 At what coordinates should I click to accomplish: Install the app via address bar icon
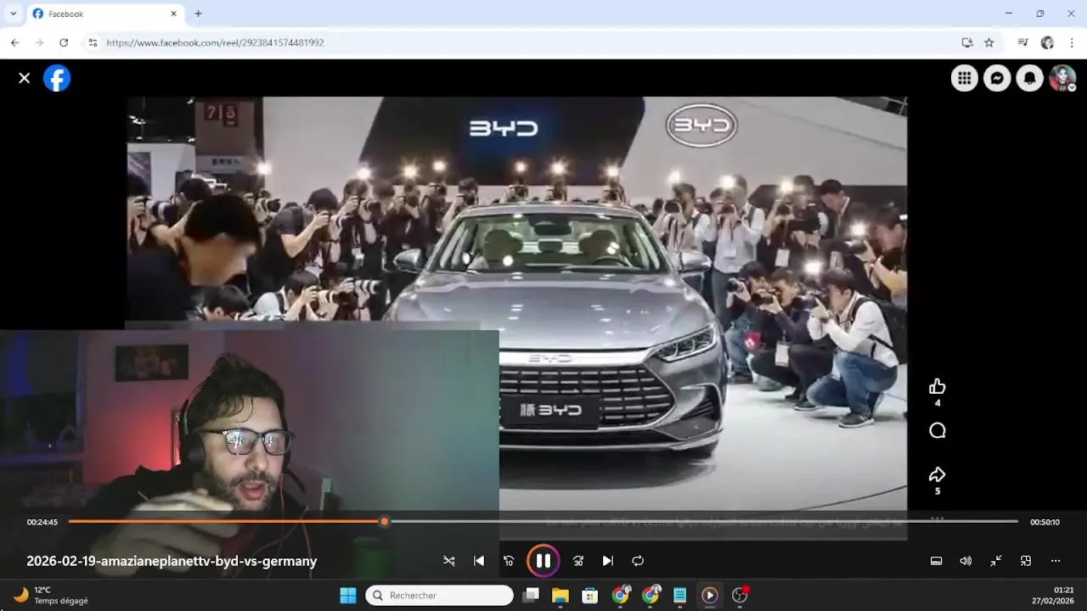(966, 42)
